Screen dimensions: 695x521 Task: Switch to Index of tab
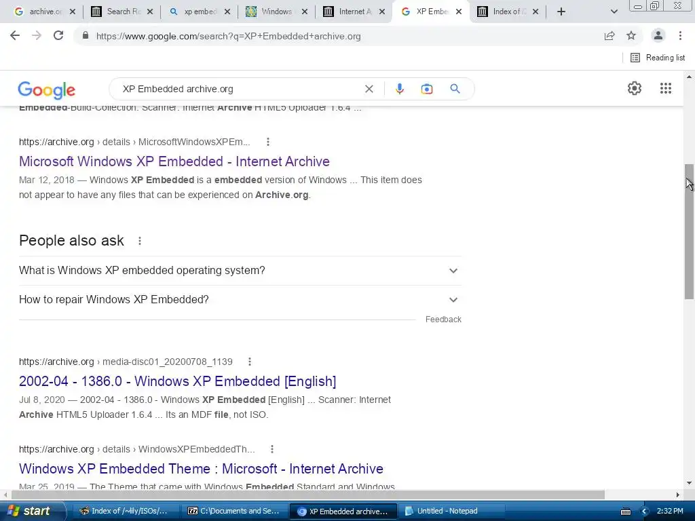point(503,12)
